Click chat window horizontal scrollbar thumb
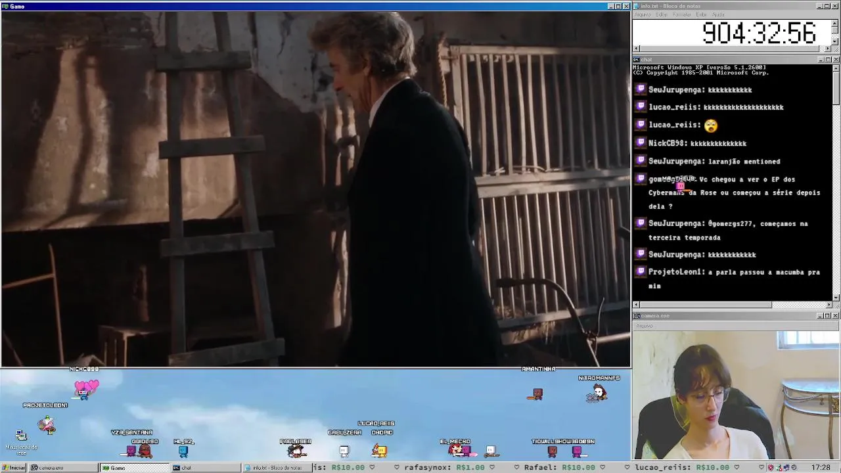841x473 pixels. [x=706, y=305]
